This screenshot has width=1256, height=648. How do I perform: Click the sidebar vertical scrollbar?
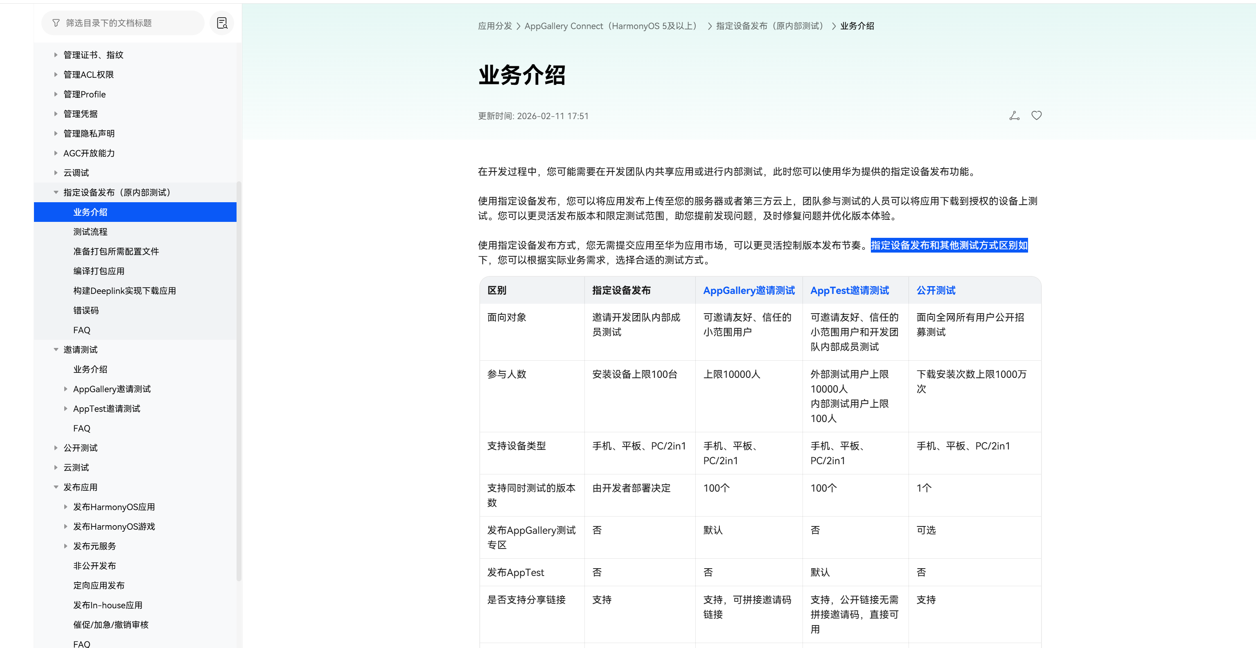[x=239, y=380]
